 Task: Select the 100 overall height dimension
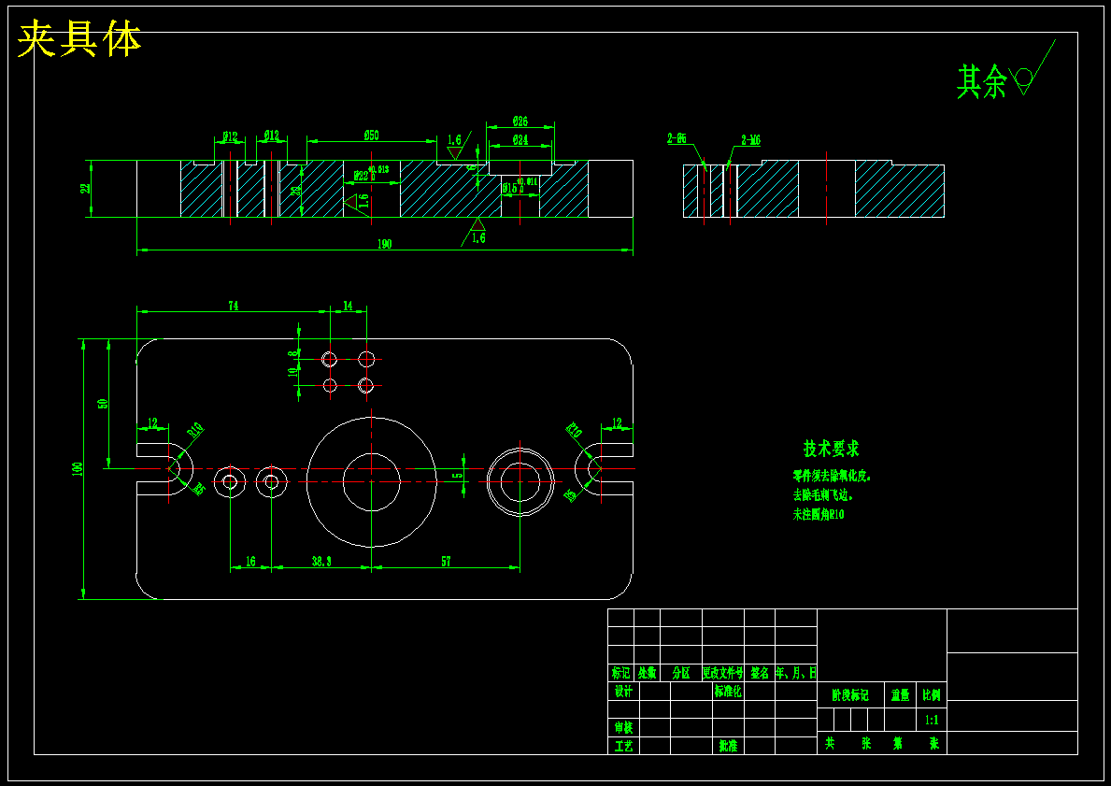point(78,468)
